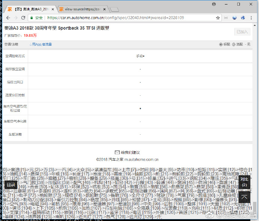Close the Audi A3 tab
This screenshot has width=259, height=221.
tap(53, 9)
